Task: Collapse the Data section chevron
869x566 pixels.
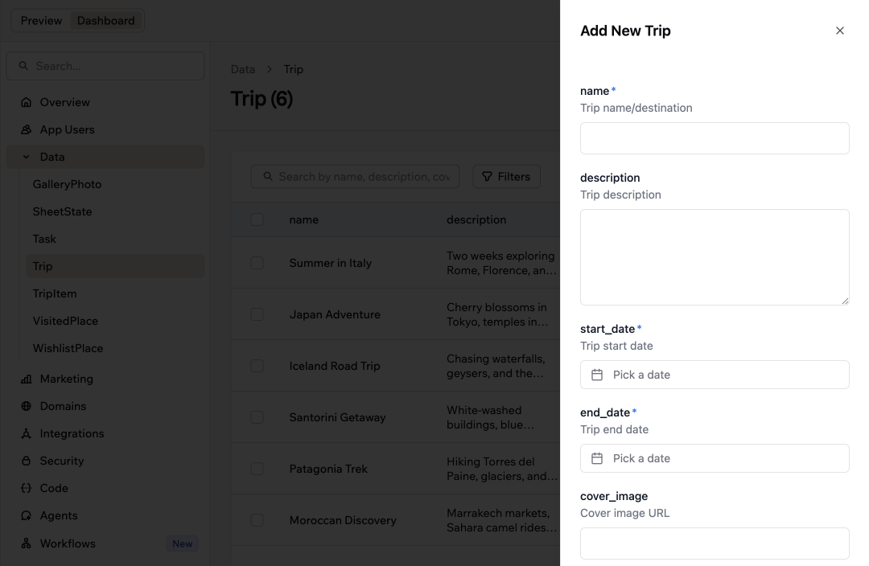Action: [x=26, y=157]
